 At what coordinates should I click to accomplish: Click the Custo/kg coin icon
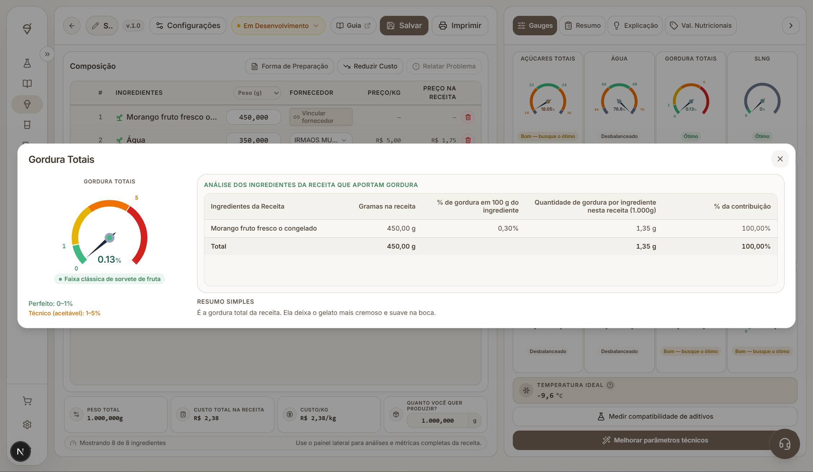tap(290, 414)
